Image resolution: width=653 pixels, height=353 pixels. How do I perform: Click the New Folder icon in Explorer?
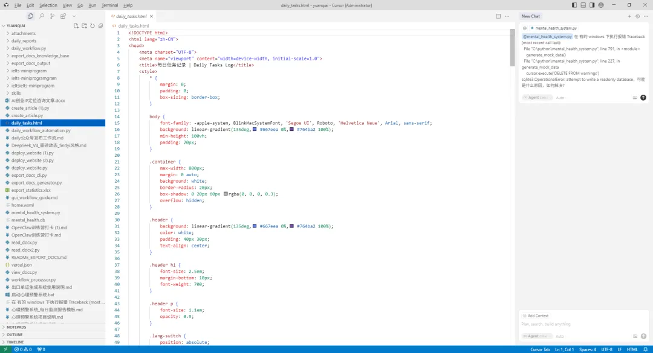84,26
